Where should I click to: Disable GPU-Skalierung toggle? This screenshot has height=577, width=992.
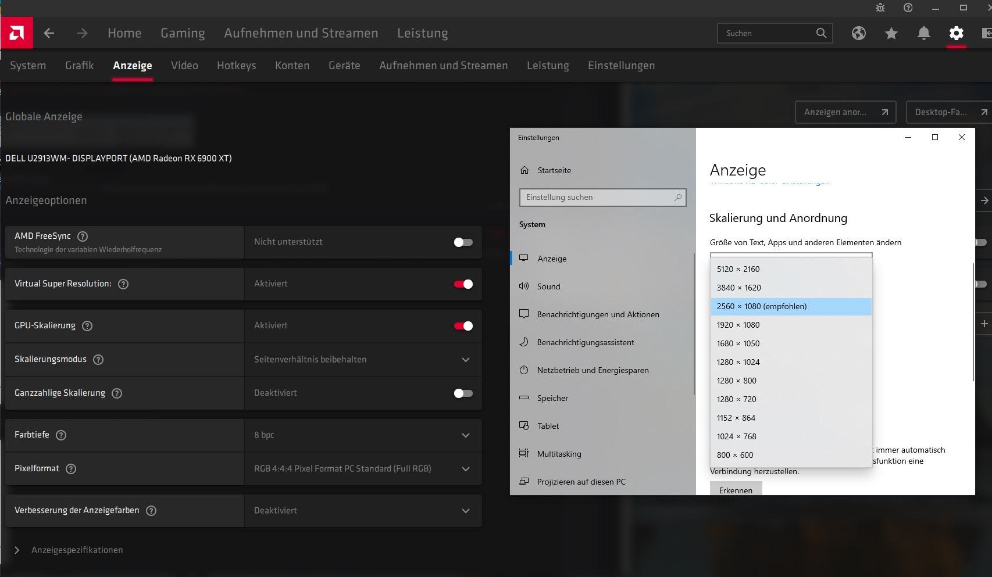click(x=463, y=326)
